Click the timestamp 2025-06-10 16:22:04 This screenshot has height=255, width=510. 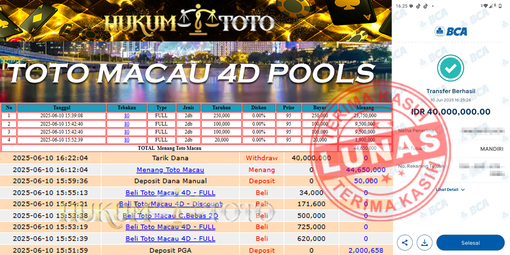click(x=50, y=158)
